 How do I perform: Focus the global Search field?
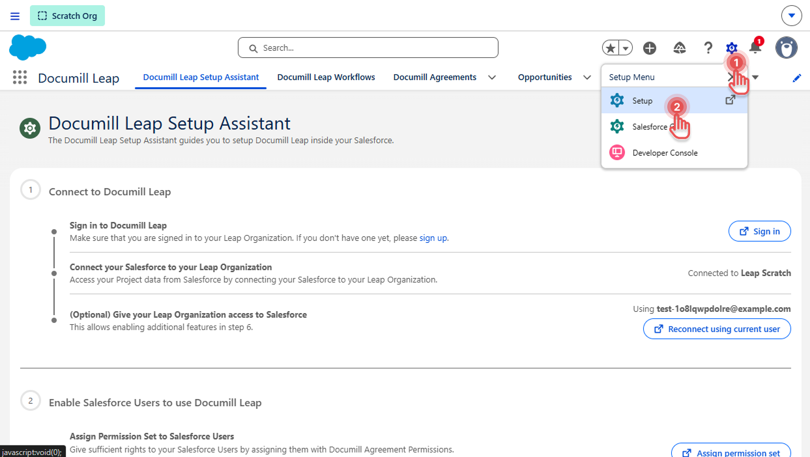(x=368, y=48)
